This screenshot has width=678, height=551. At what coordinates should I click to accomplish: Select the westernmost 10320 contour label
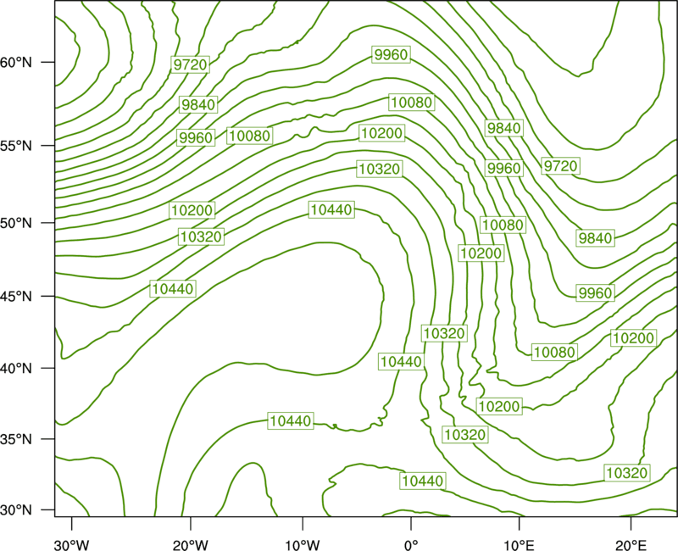click(x=201, y=237)
